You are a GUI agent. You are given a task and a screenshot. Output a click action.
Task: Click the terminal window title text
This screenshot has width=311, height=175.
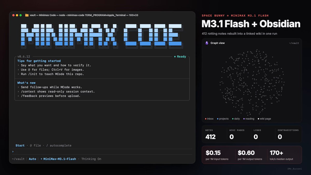[x=84, y=15]
